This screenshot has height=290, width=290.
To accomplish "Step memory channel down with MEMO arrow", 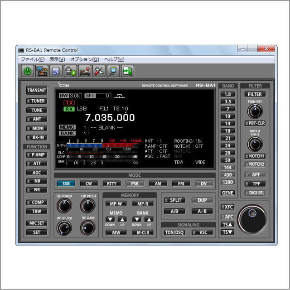I will [110, 219].
